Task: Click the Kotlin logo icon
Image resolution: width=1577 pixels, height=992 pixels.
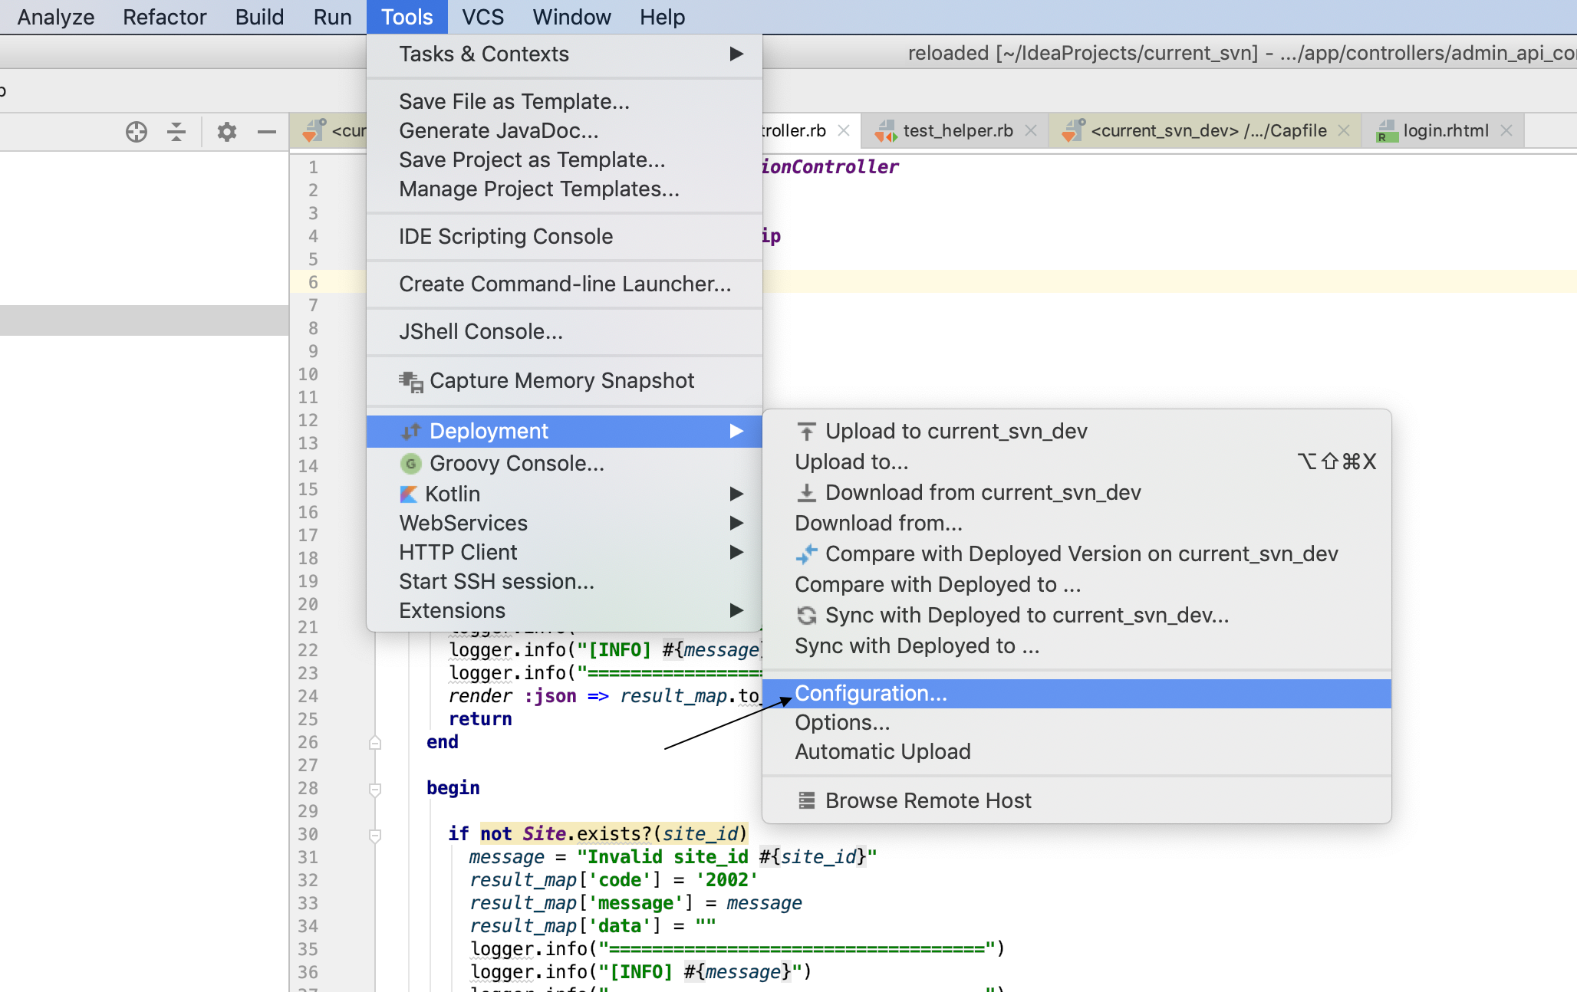Action: pos(409,494)
